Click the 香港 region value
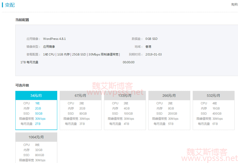Viewport: 238px width, 163px height. point(148,47)
